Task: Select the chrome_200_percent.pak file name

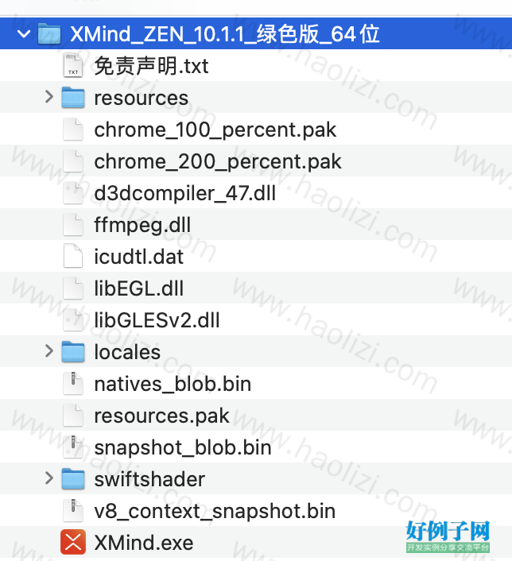Action: pyautogui.click(x=218, y=162)
